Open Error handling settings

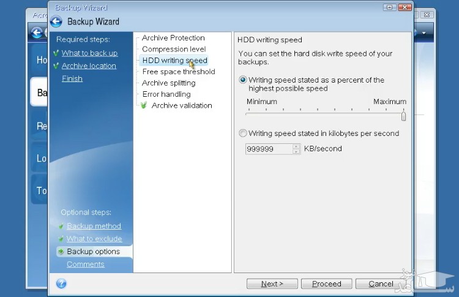pos(166,94)
